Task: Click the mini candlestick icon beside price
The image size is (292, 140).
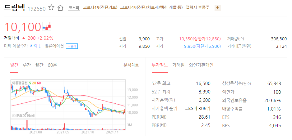Action: pos(47,26)
